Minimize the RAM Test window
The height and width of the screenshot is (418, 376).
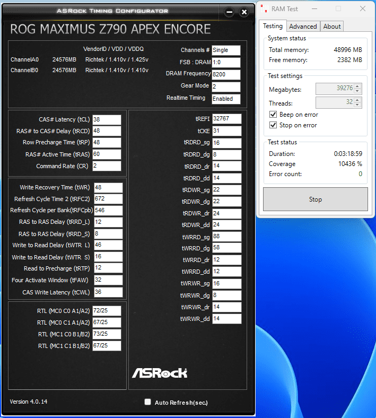(314, 8)
